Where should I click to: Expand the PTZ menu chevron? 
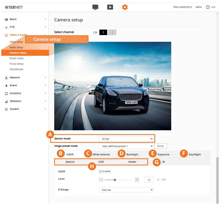pos(45,27)
